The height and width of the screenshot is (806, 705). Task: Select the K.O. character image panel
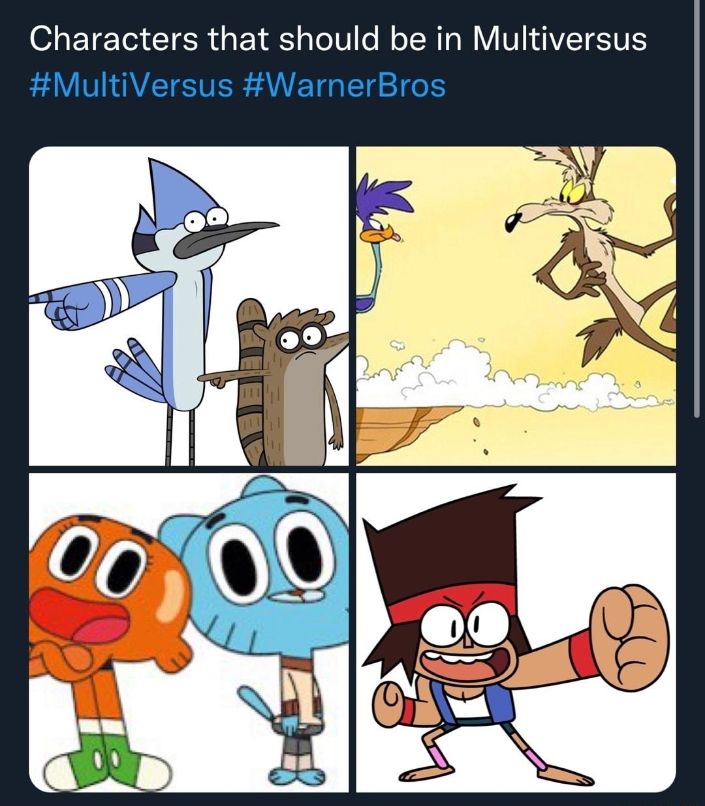[x=516, y=633]
